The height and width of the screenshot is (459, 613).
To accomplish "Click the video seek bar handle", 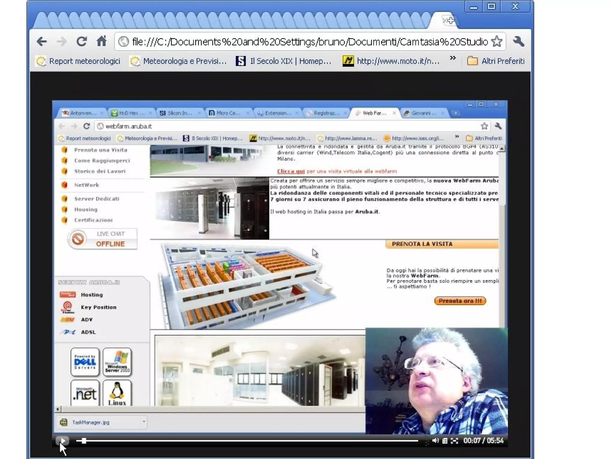I will [x=84, y=441].
